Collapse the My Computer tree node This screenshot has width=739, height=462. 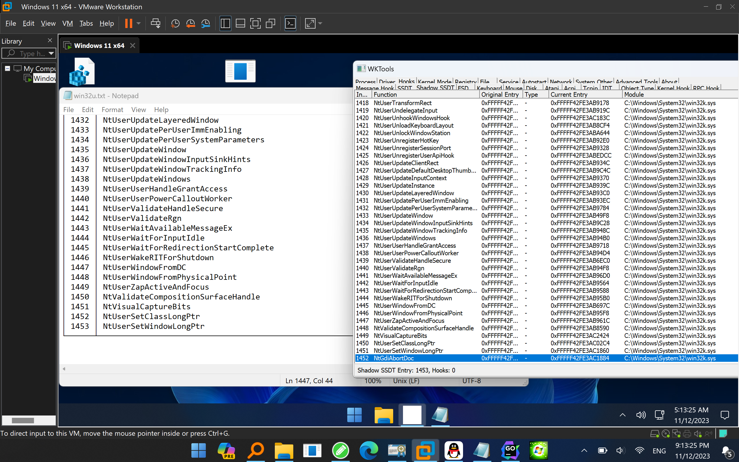click(7, 68)
